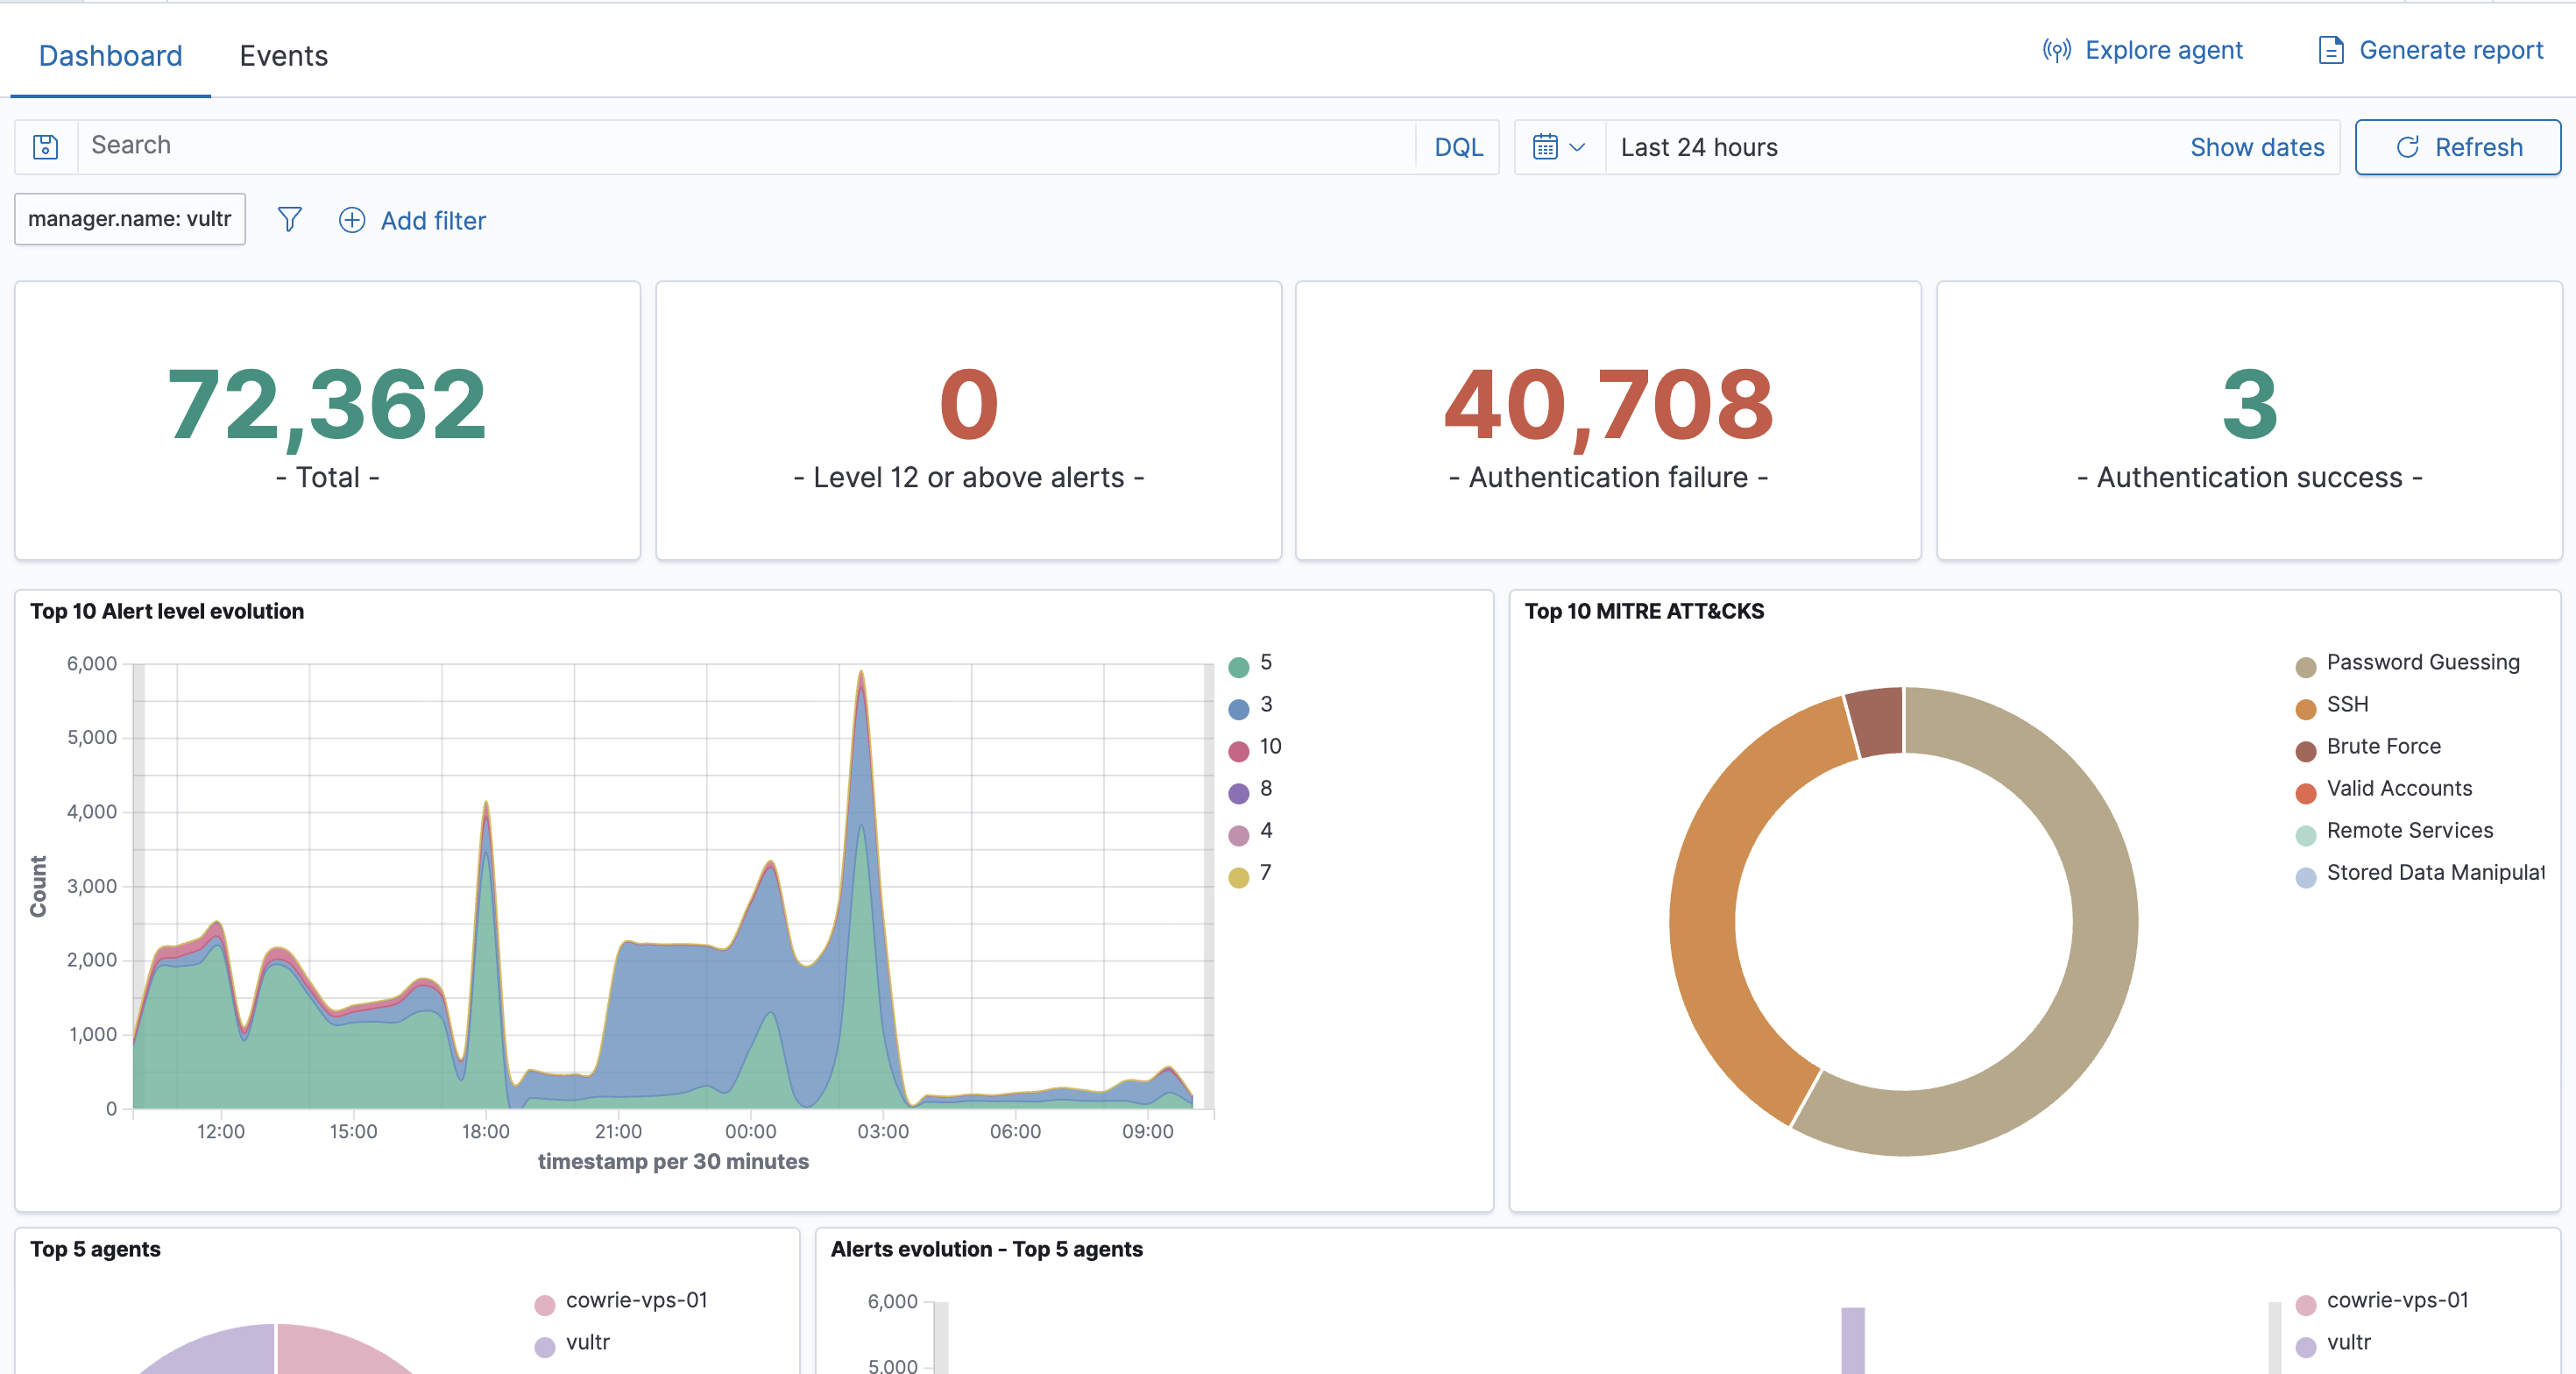The image size is (2576, 1374).
Task: Click in the Search query field
Action: click(745, 146)
